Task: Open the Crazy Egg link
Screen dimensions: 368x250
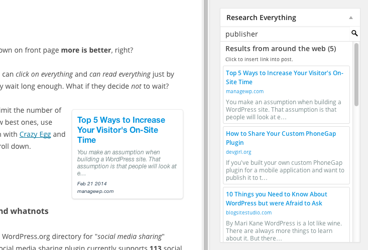Action: pyautogui.click(x=35, y=134)
